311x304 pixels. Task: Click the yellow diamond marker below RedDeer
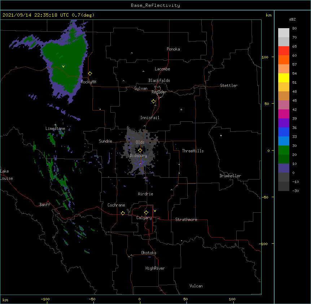pos(154,101)
